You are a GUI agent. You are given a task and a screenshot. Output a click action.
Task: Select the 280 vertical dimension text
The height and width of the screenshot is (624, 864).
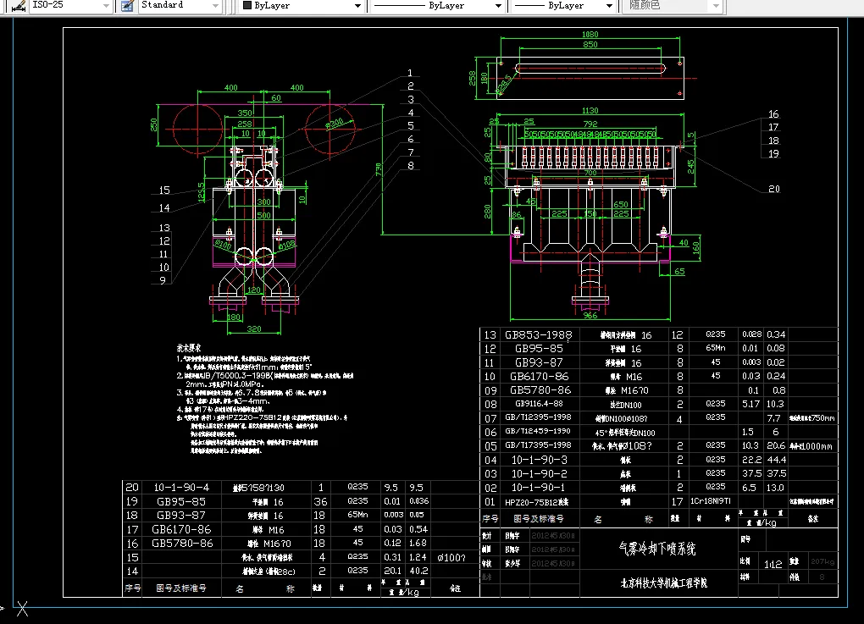click(x=487, y=211)
